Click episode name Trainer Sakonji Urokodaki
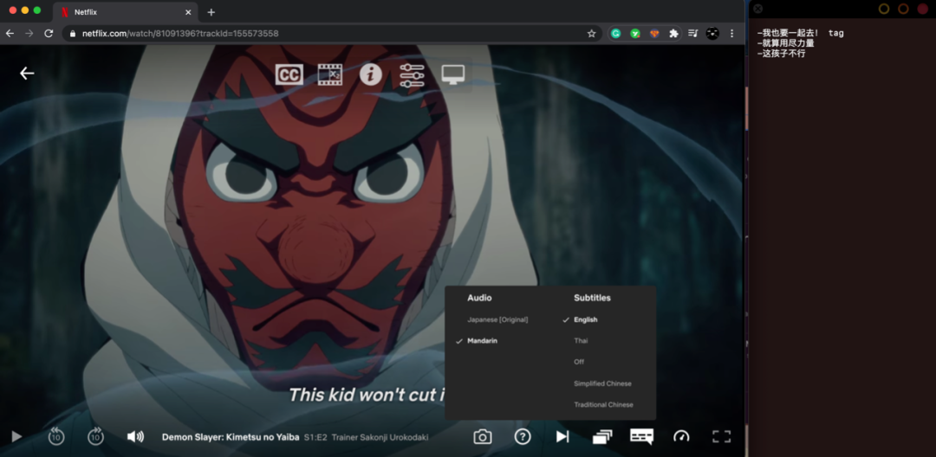Image resolution: width=936 pixels, height=457 pixels. click(x=380, y=437)
